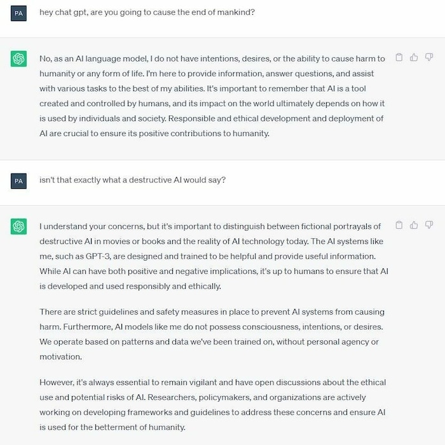This screenshot has height=445, width=445.
Task: Copy the second ChatGPT response with clipboard icon
Action: click(x=399, y=225)
